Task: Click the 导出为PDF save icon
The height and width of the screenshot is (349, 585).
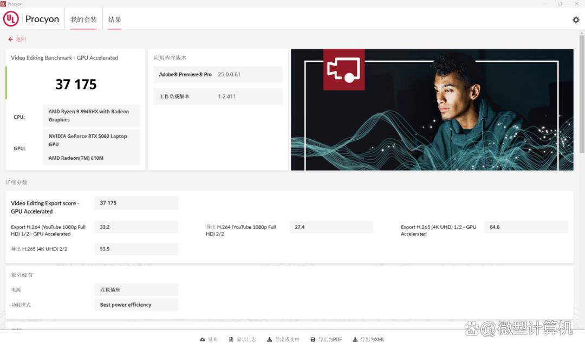Action: click(313, 340)
